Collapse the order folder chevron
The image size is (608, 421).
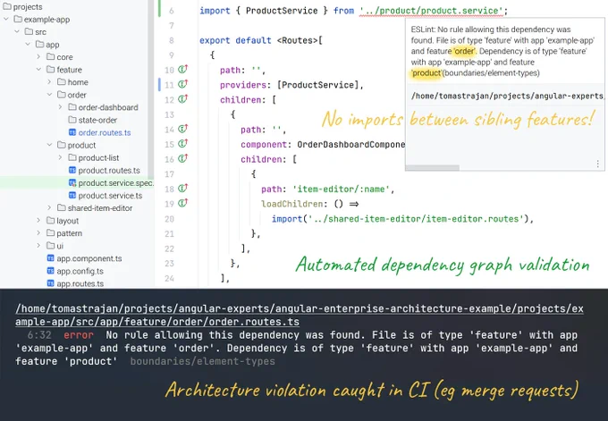[49, 95]
